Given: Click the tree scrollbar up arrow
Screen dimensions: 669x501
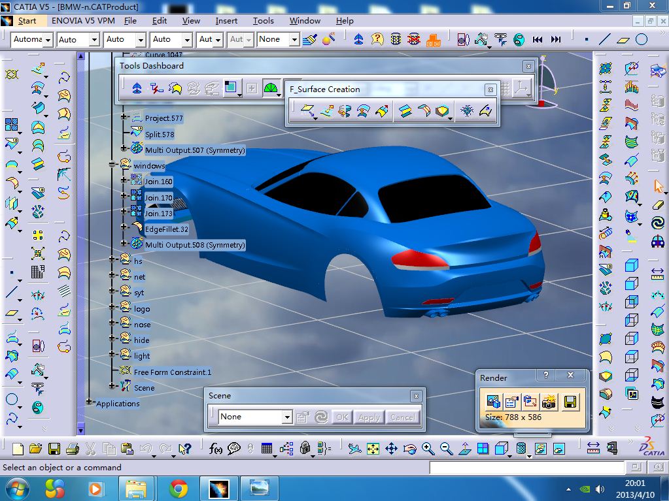Looking at the screenshot, I should point(81,56).
